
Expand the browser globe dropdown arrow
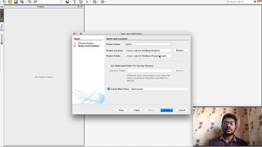pos(70,2)
